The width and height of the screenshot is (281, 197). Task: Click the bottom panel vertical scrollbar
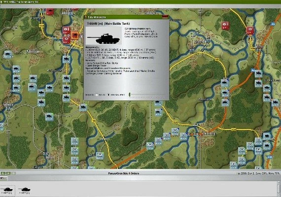(279, 189)
